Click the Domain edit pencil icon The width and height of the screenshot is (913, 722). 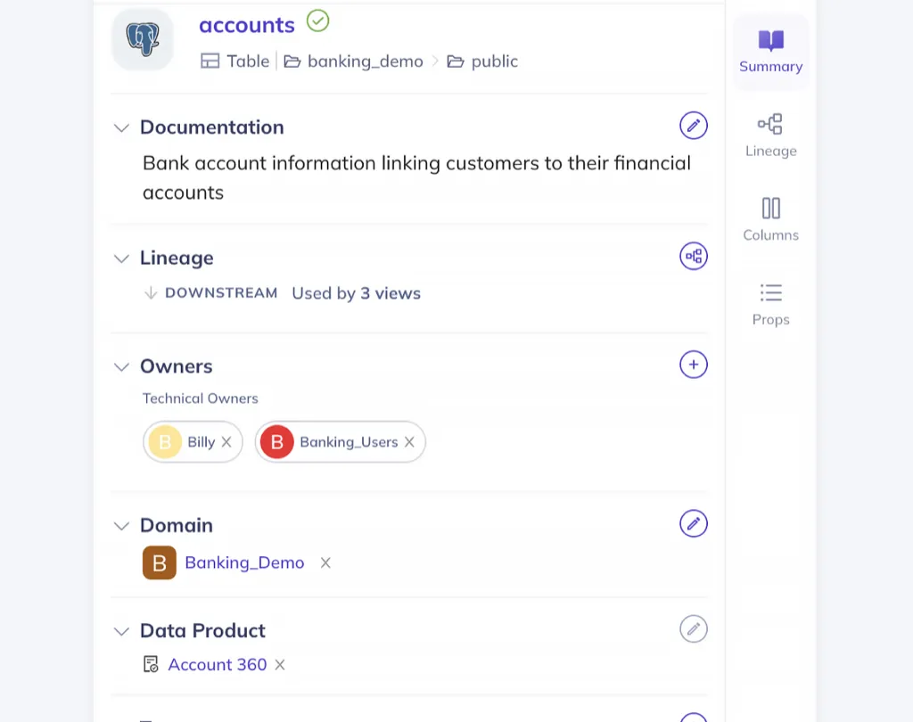(693, 523)
